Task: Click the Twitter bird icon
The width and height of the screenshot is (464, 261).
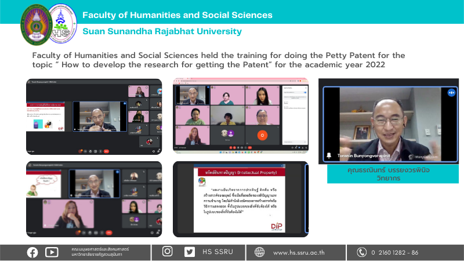Action: pyautogui.click(x=190, y=252)
